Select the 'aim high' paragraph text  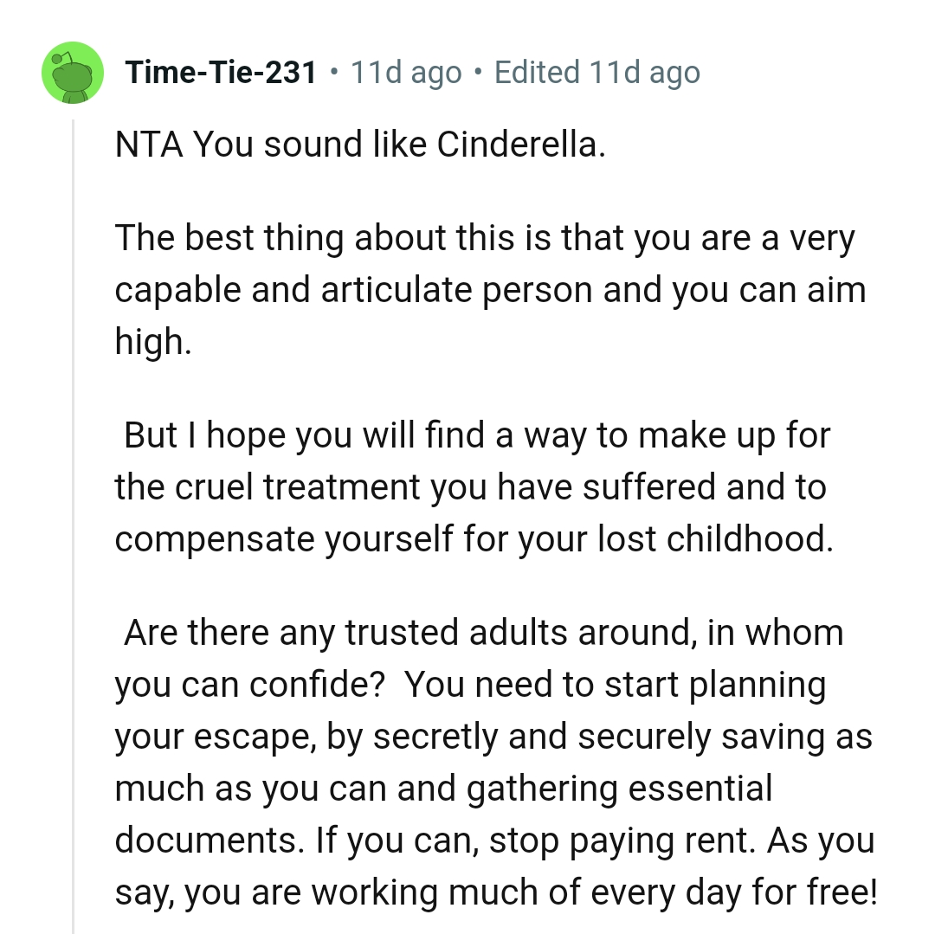(485, 289)
